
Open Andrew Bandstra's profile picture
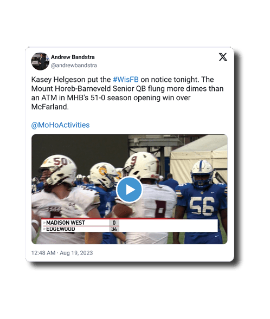point(40,61)
